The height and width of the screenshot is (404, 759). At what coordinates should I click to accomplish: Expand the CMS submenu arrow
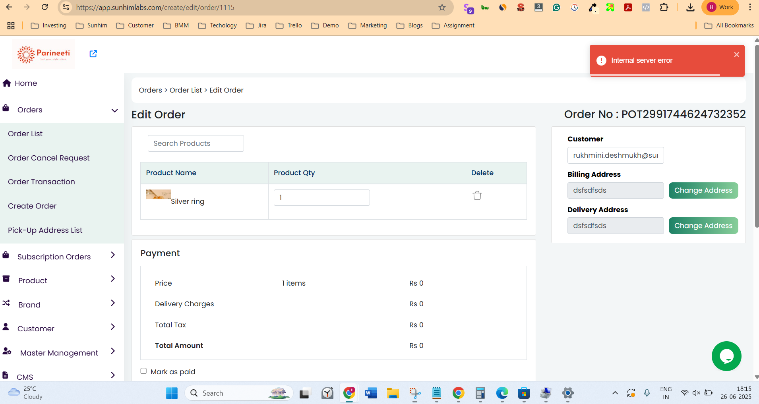click(x=113, y=375)
